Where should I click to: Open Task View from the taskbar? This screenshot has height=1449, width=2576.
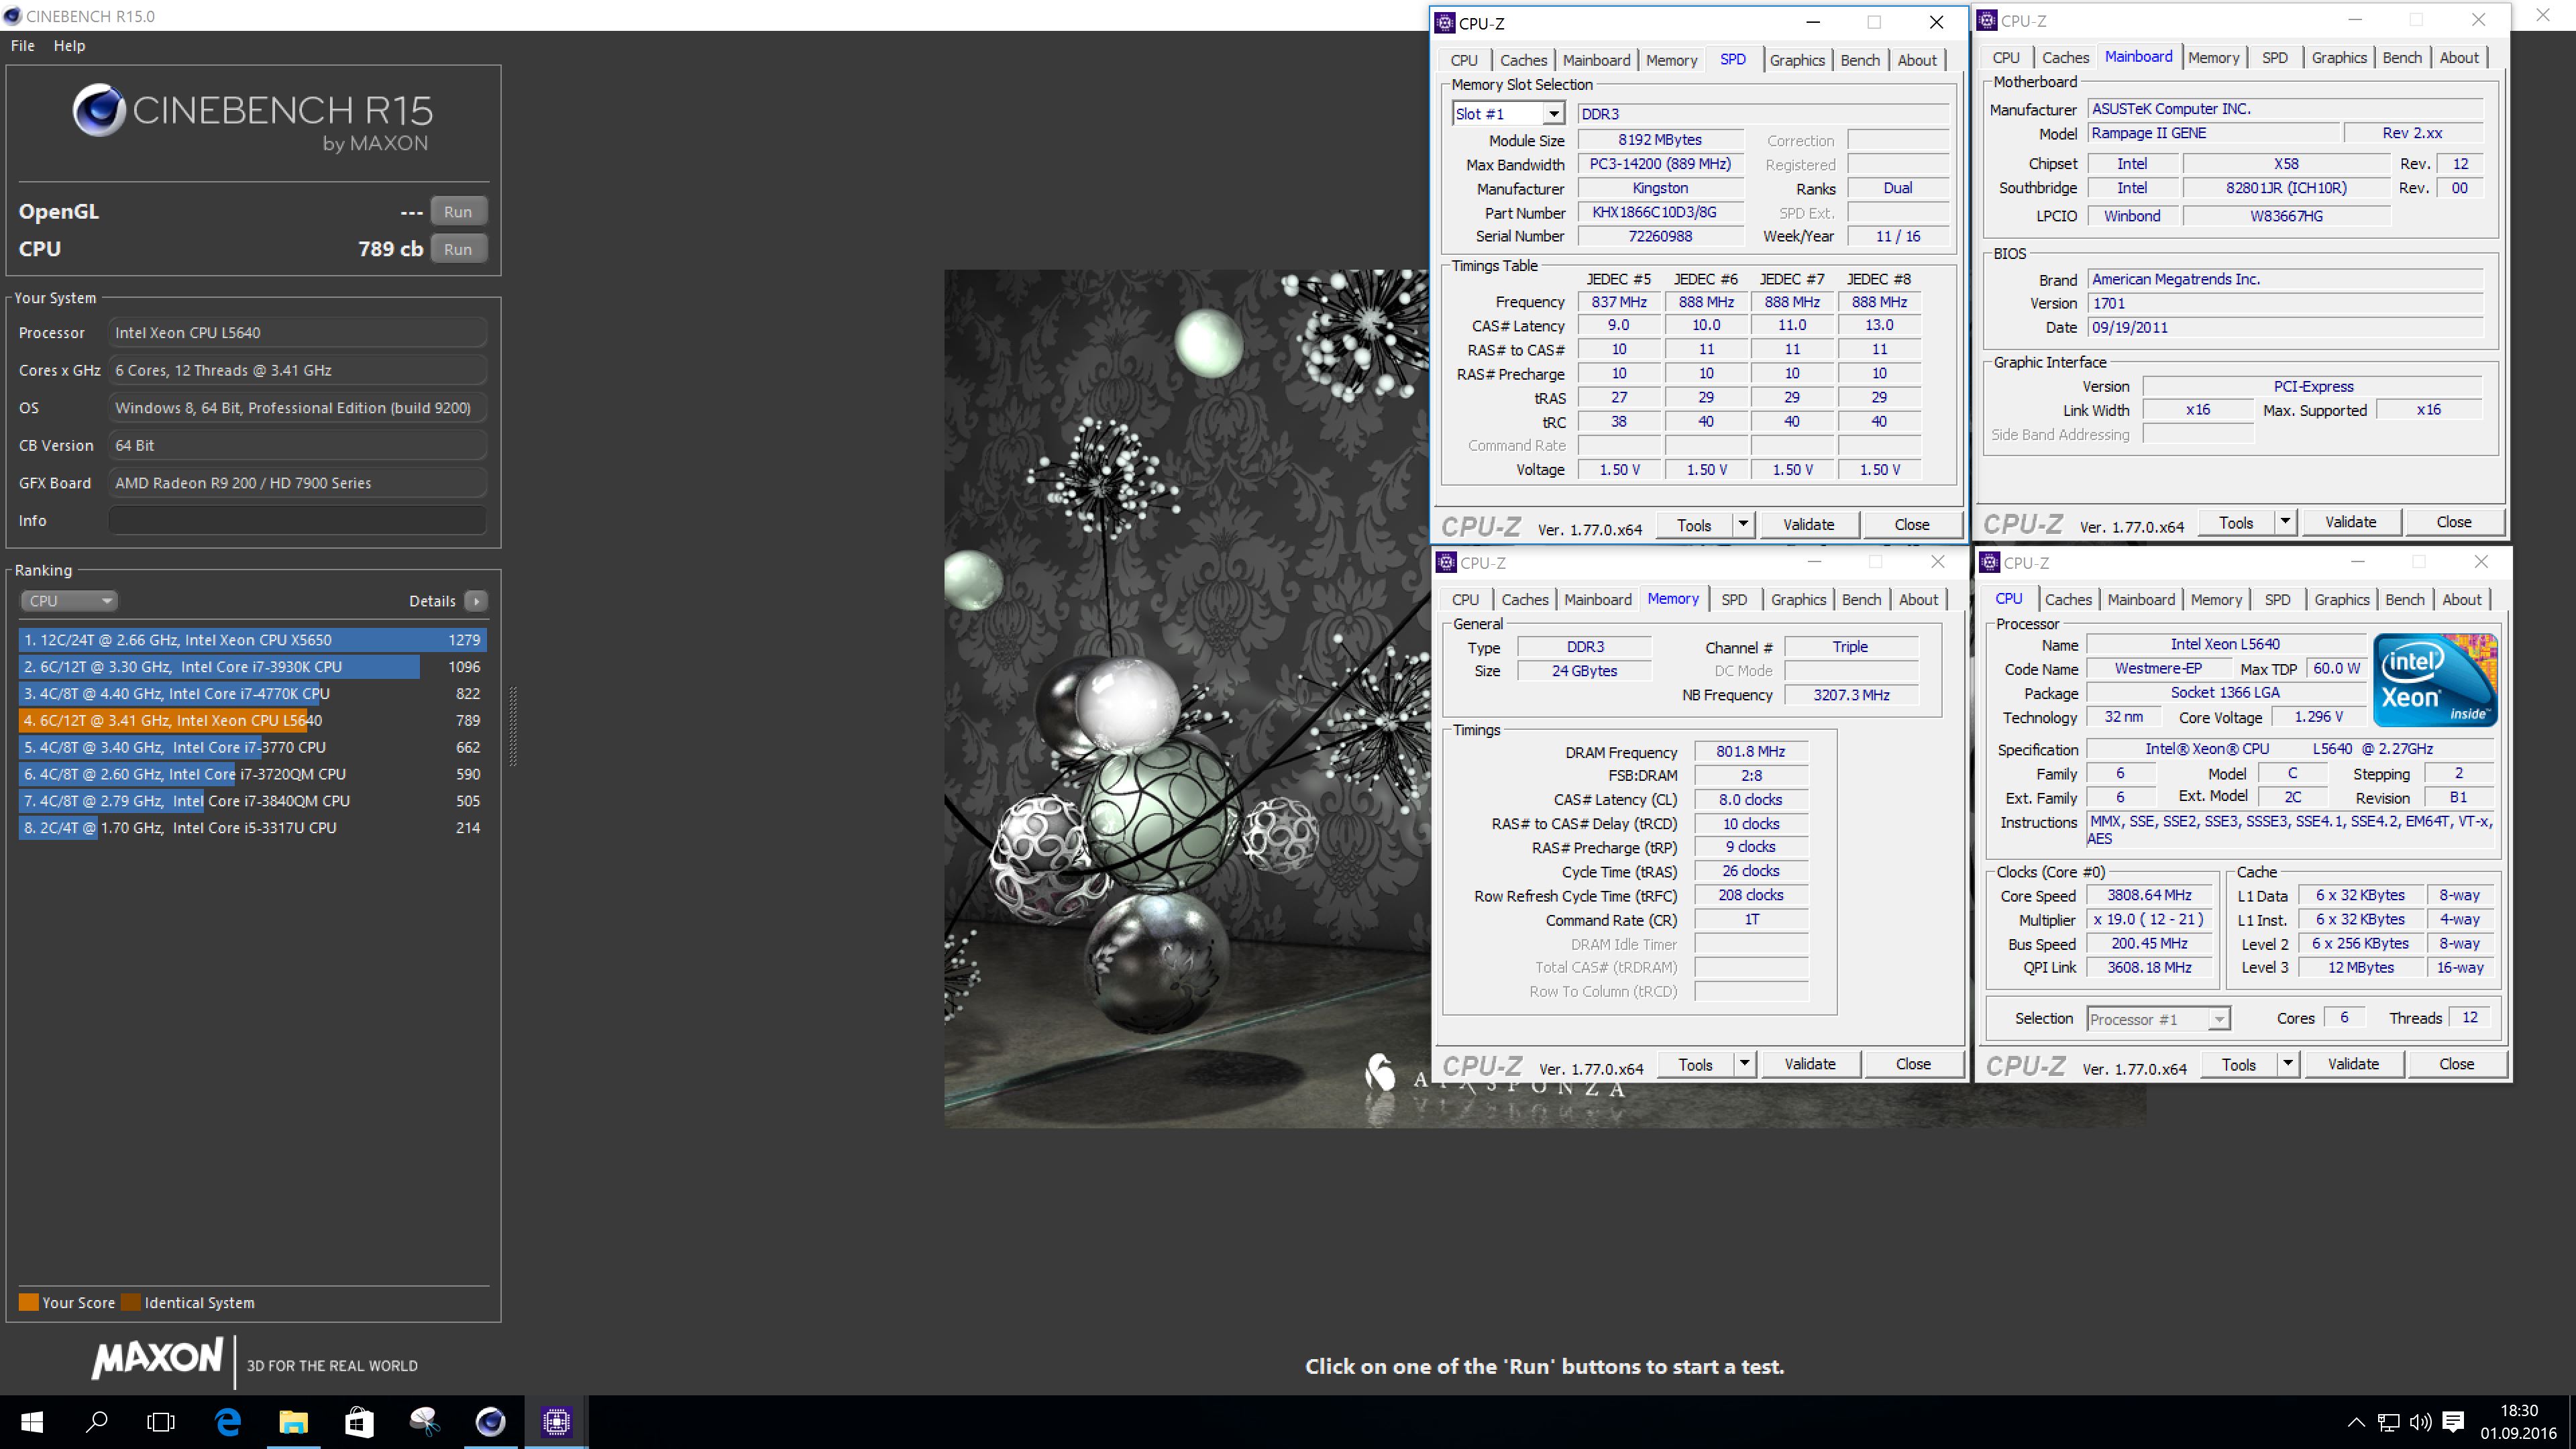click(161, 1421)
